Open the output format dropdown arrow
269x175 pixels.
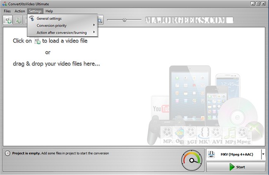click(263, 154)
